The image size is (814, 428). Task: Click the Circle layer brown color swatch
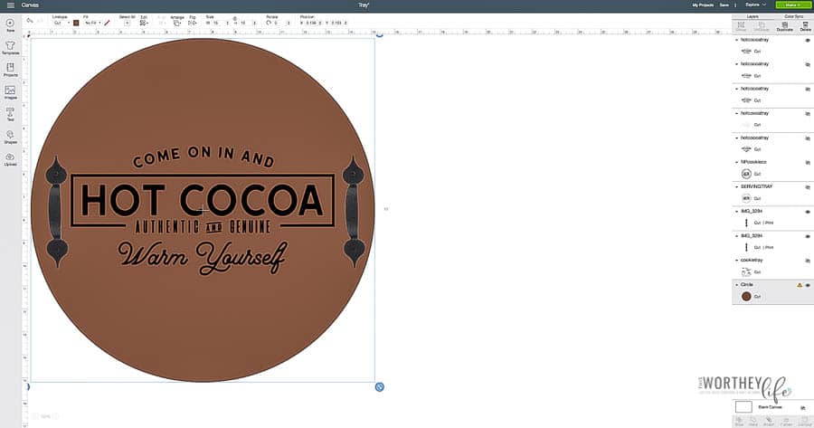746,296
